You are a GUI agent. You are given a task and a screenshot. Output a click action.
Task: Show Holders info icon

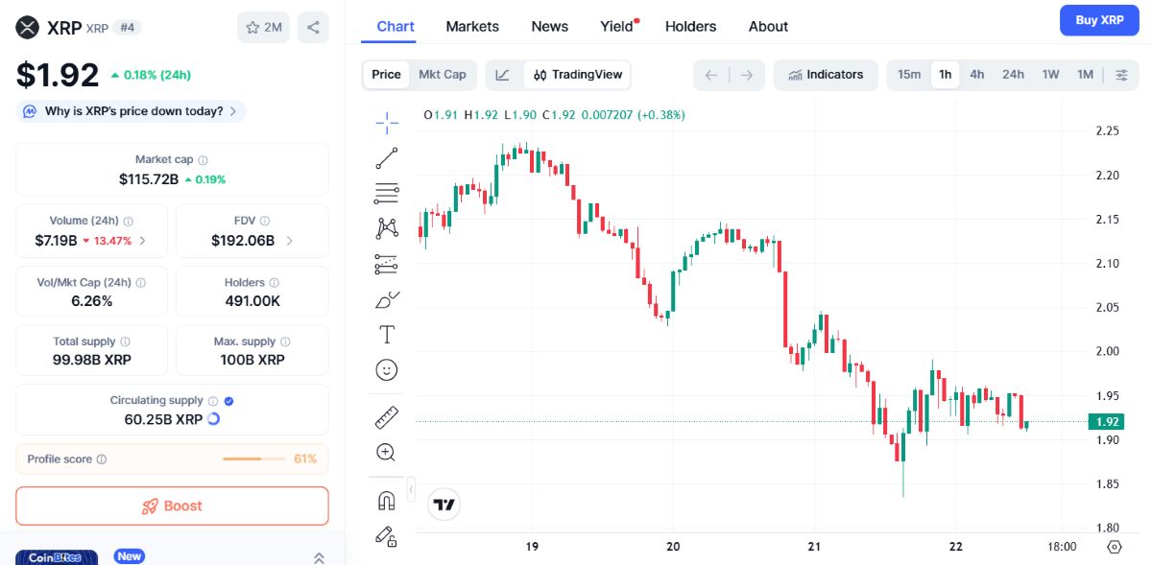tap(275, 283)
